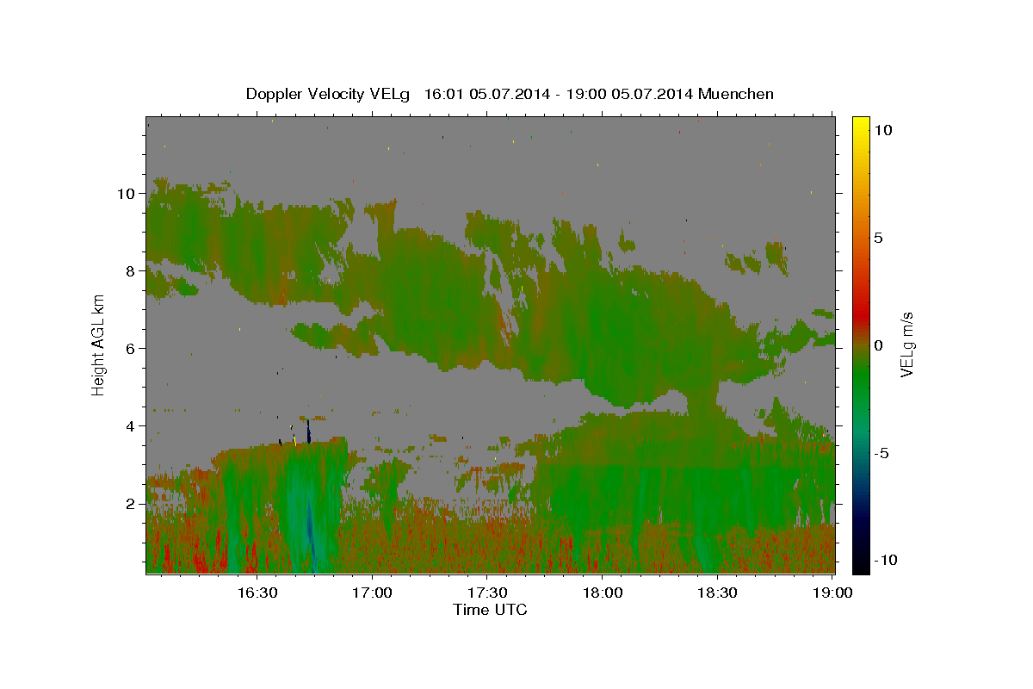This screenshot has height=689, width=1033.
Task: Click the 17:00 time tick label
Action: (373, 593)
